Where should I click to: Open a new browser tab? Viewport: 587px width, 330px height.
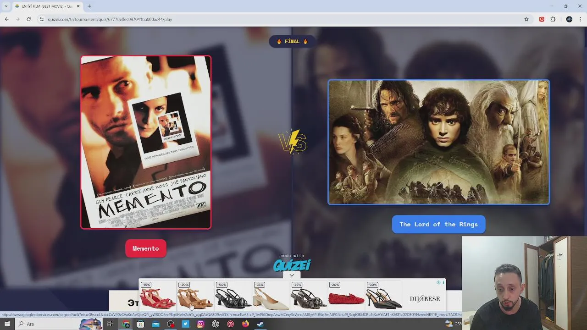89,6
